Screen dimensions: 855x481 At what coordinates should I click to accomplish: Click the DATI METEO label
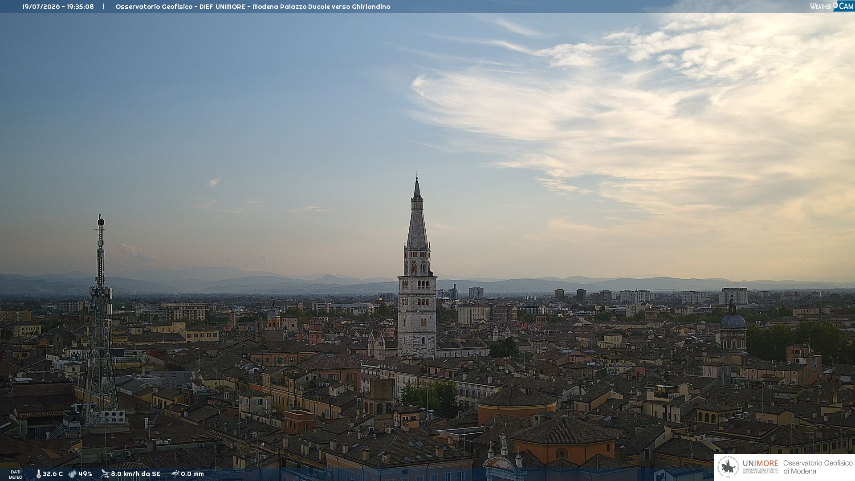(16, 474)
